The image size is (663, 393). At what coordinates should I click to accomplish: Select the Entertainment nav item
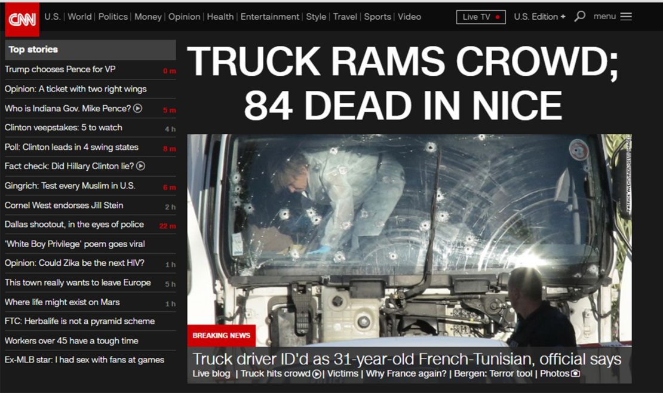point(270,17)
